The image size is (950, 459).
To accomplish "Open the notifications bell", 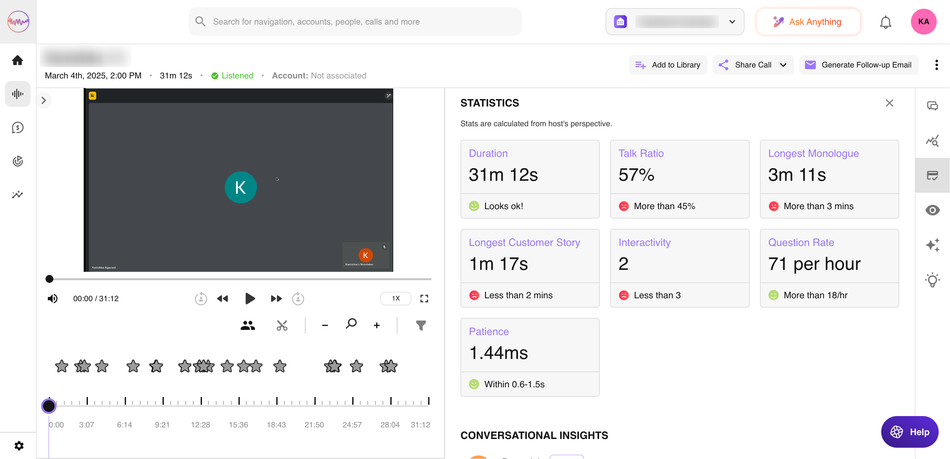I will click(x=885, y=22).
